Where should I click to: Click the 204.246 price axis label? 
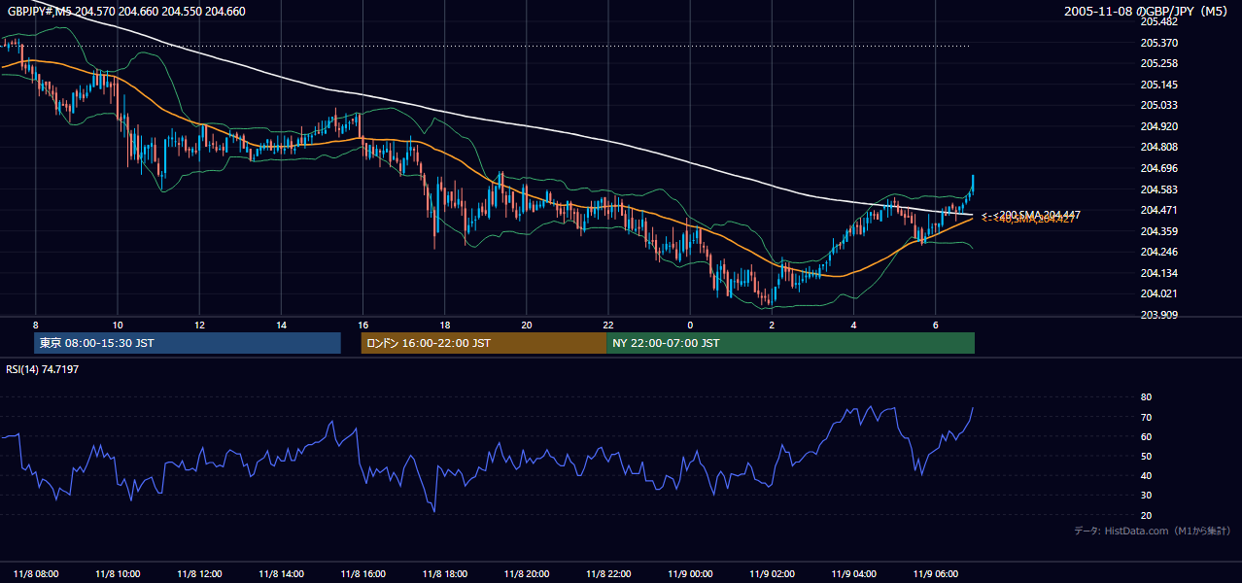1158,252
